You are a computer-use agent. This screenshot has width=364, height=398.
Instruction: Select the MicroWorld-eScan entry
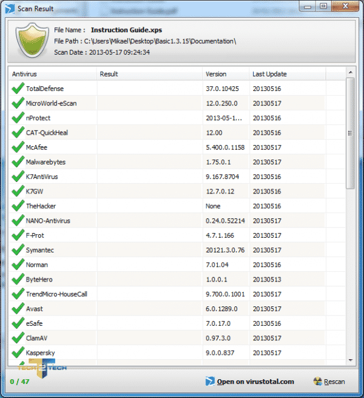click(x=51, y=103)
